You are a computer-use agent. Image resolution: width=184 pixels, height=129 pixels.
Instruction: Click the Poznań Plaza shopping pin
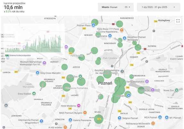(x=93, y=25)
